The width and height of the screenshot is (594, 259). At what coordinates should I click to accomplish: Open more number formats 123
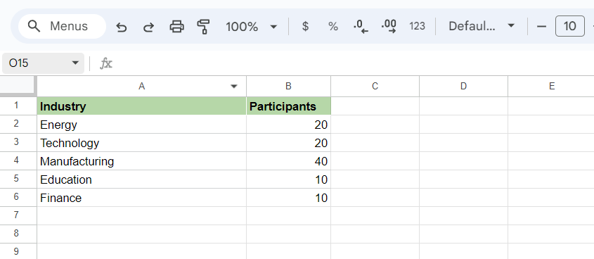pos(417,27)
